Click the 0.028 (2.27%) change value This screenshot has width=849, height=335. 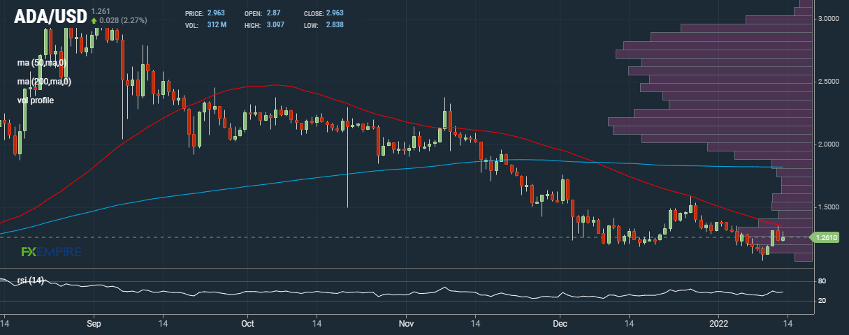tap(123, 21)
